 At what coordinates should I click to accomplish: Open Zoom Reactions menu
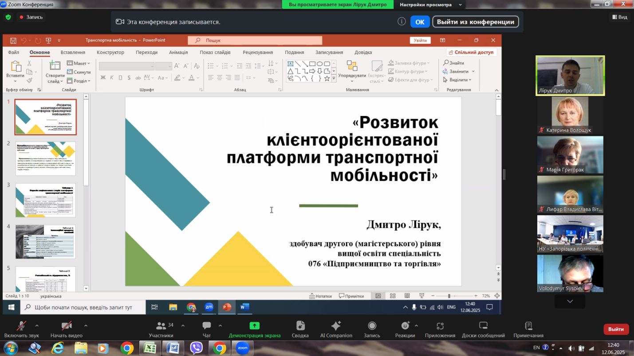[x=405, y=326]
